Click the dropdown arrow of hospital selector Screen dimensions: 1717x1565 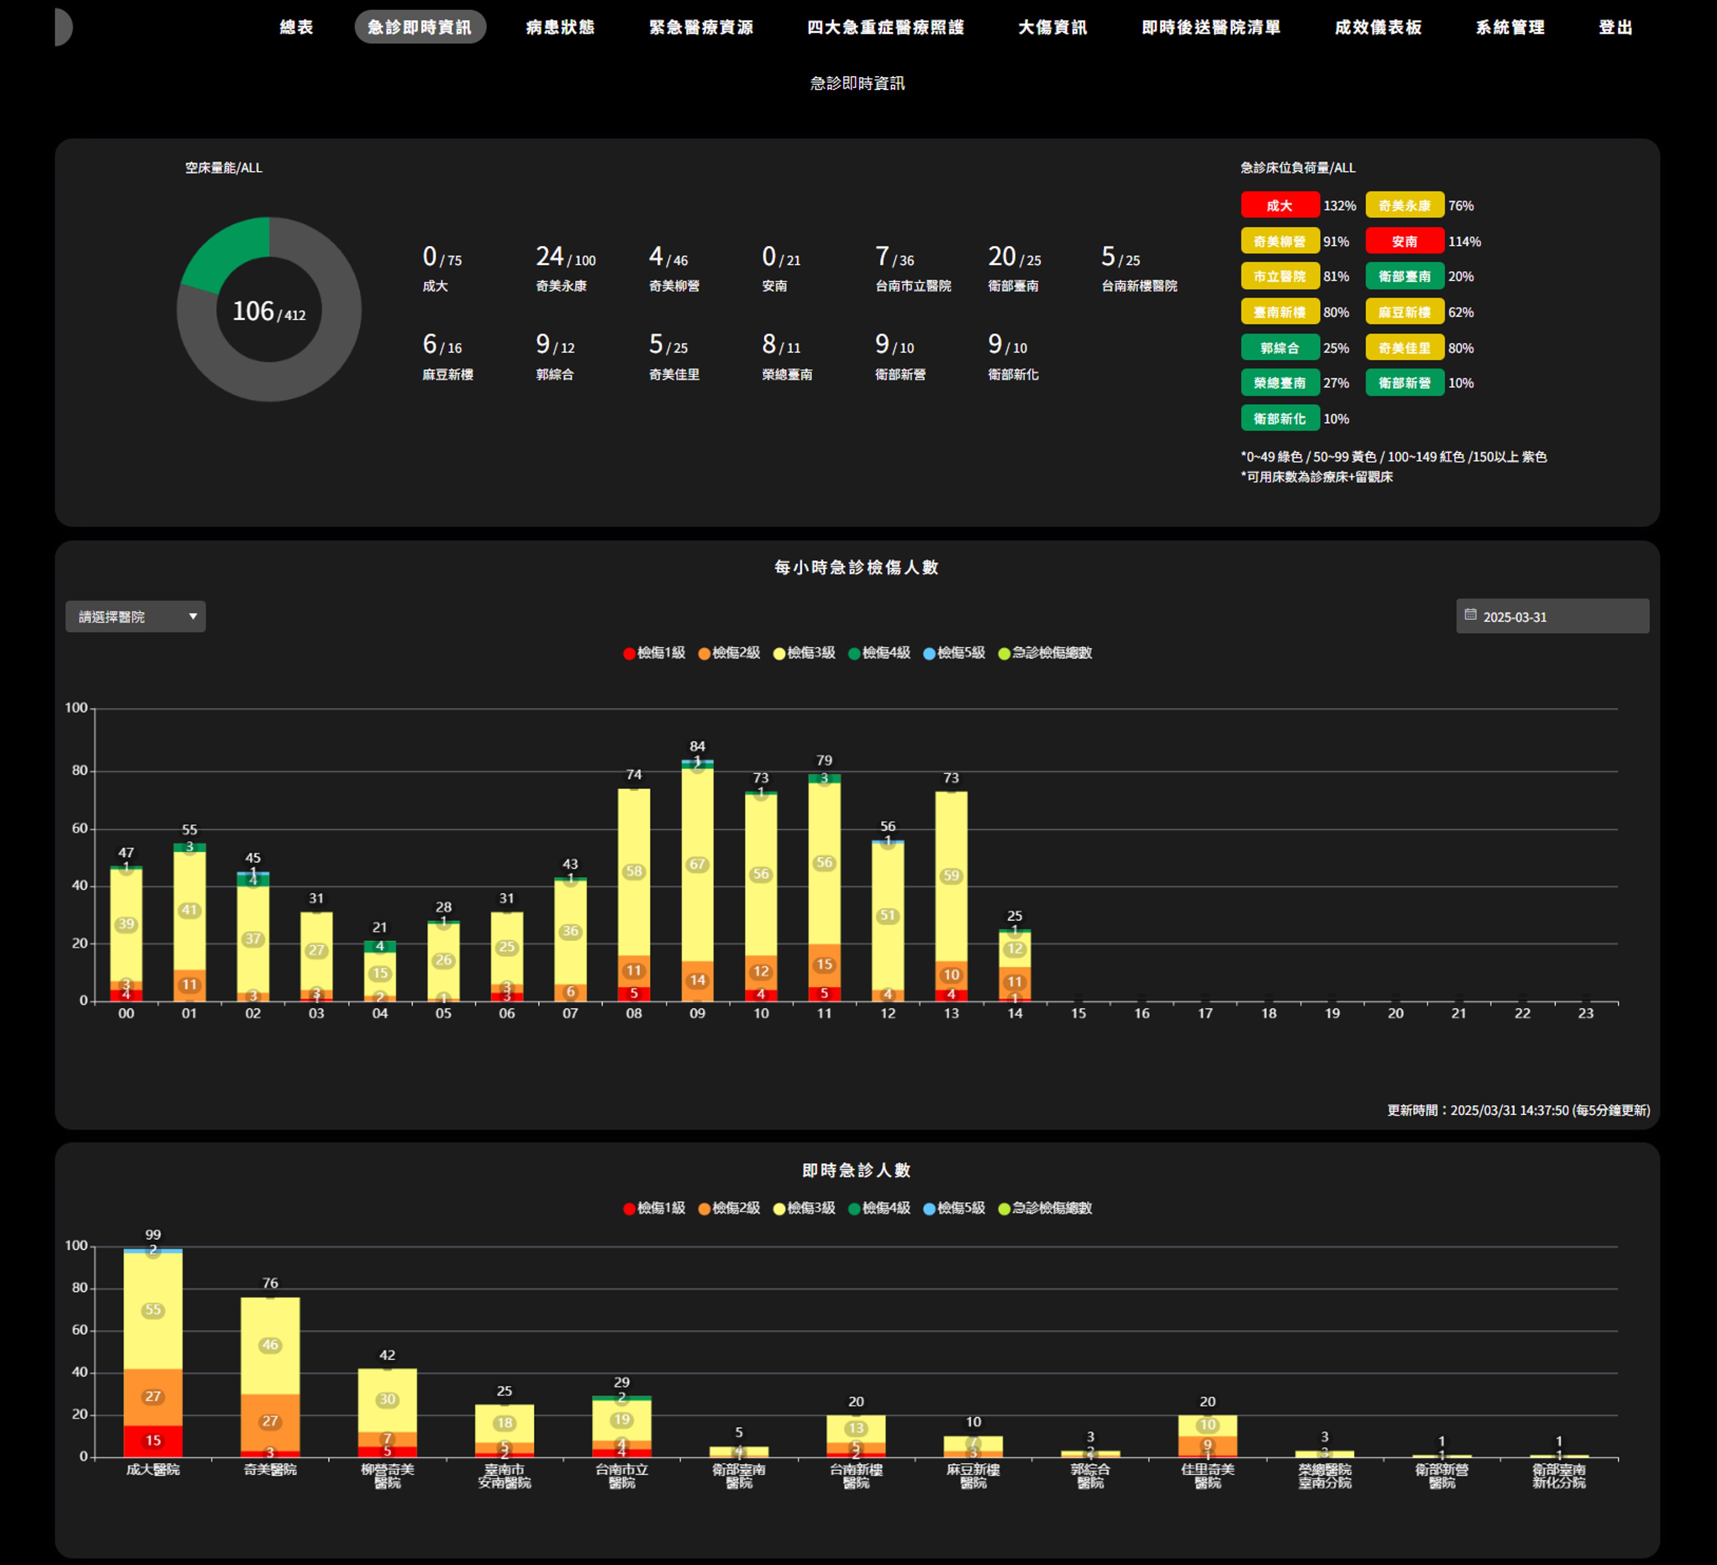click(193, 616)
